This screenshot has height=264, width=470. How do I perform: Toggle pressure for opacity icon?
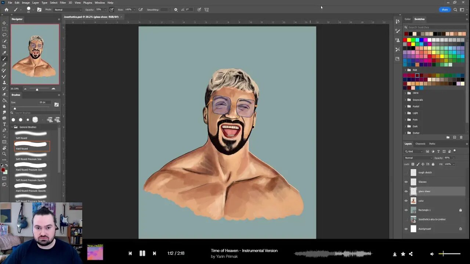pos(112,10)
